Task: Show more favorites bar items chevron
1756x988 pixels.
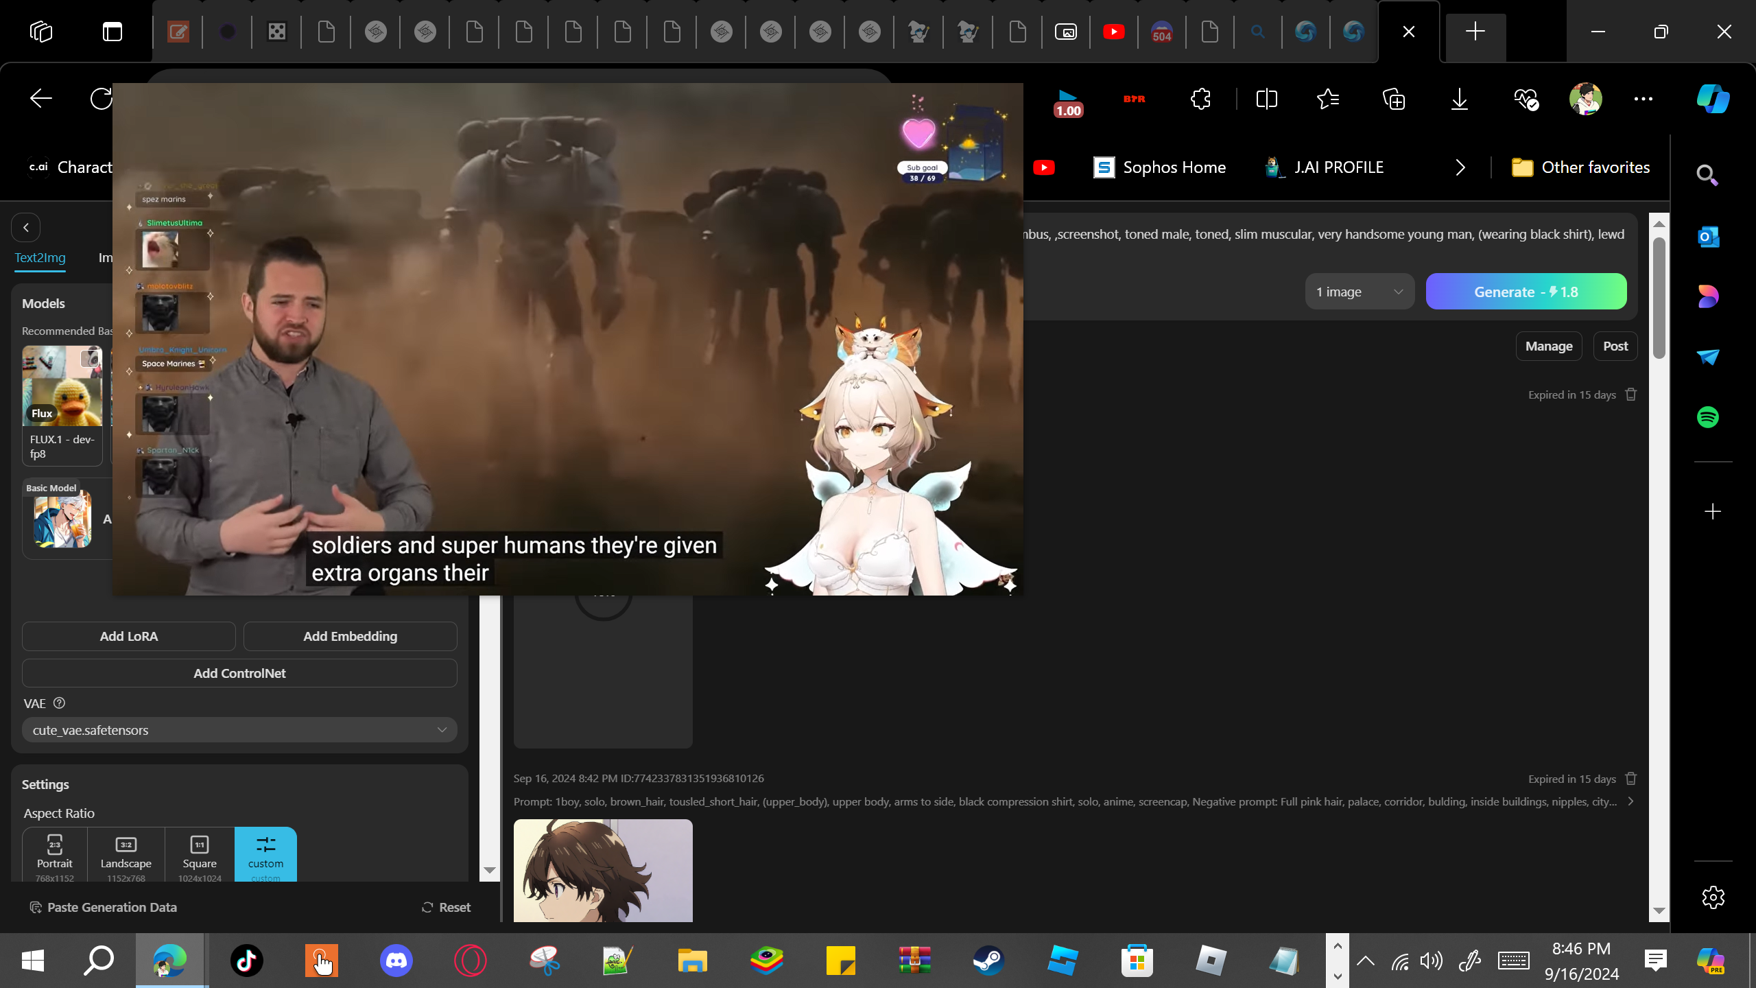Action: point(1460,167)
